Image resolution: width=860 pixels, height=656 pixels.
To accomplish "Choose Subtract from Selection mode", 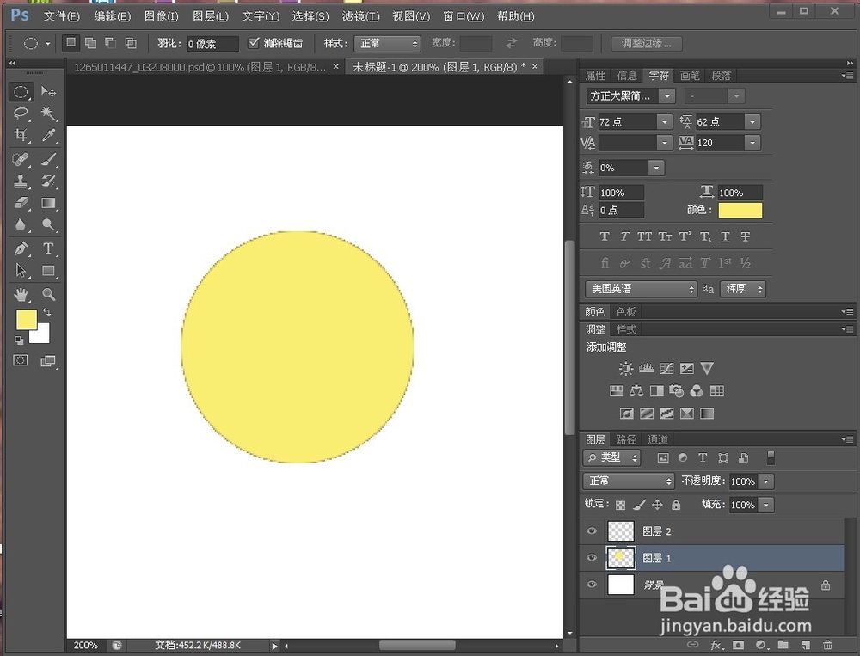I will click(110, 43).
